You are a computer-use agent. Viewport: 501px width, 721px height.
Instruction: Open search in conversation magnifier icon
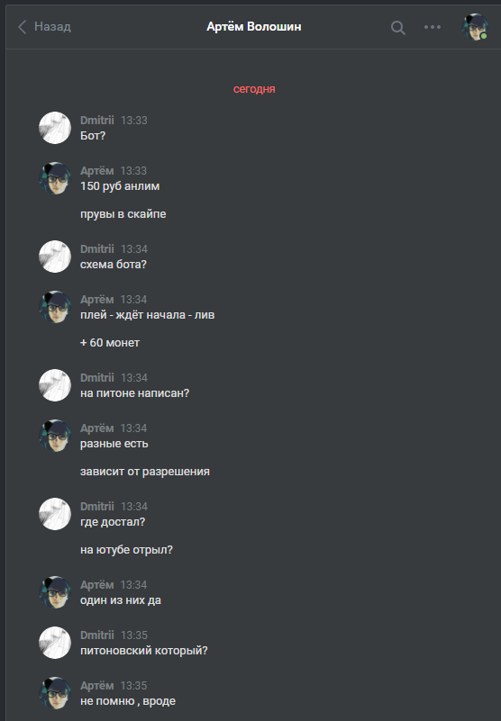(x=398, y=28)
